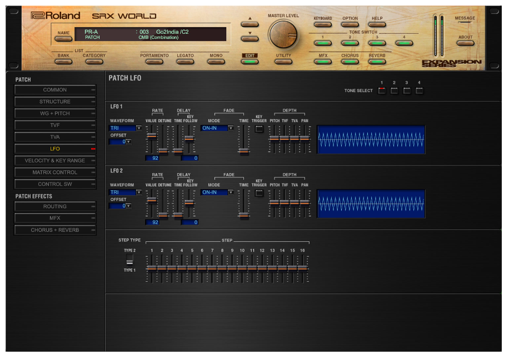
Task: Switch to the TVF page
Action: pos(55,125)
